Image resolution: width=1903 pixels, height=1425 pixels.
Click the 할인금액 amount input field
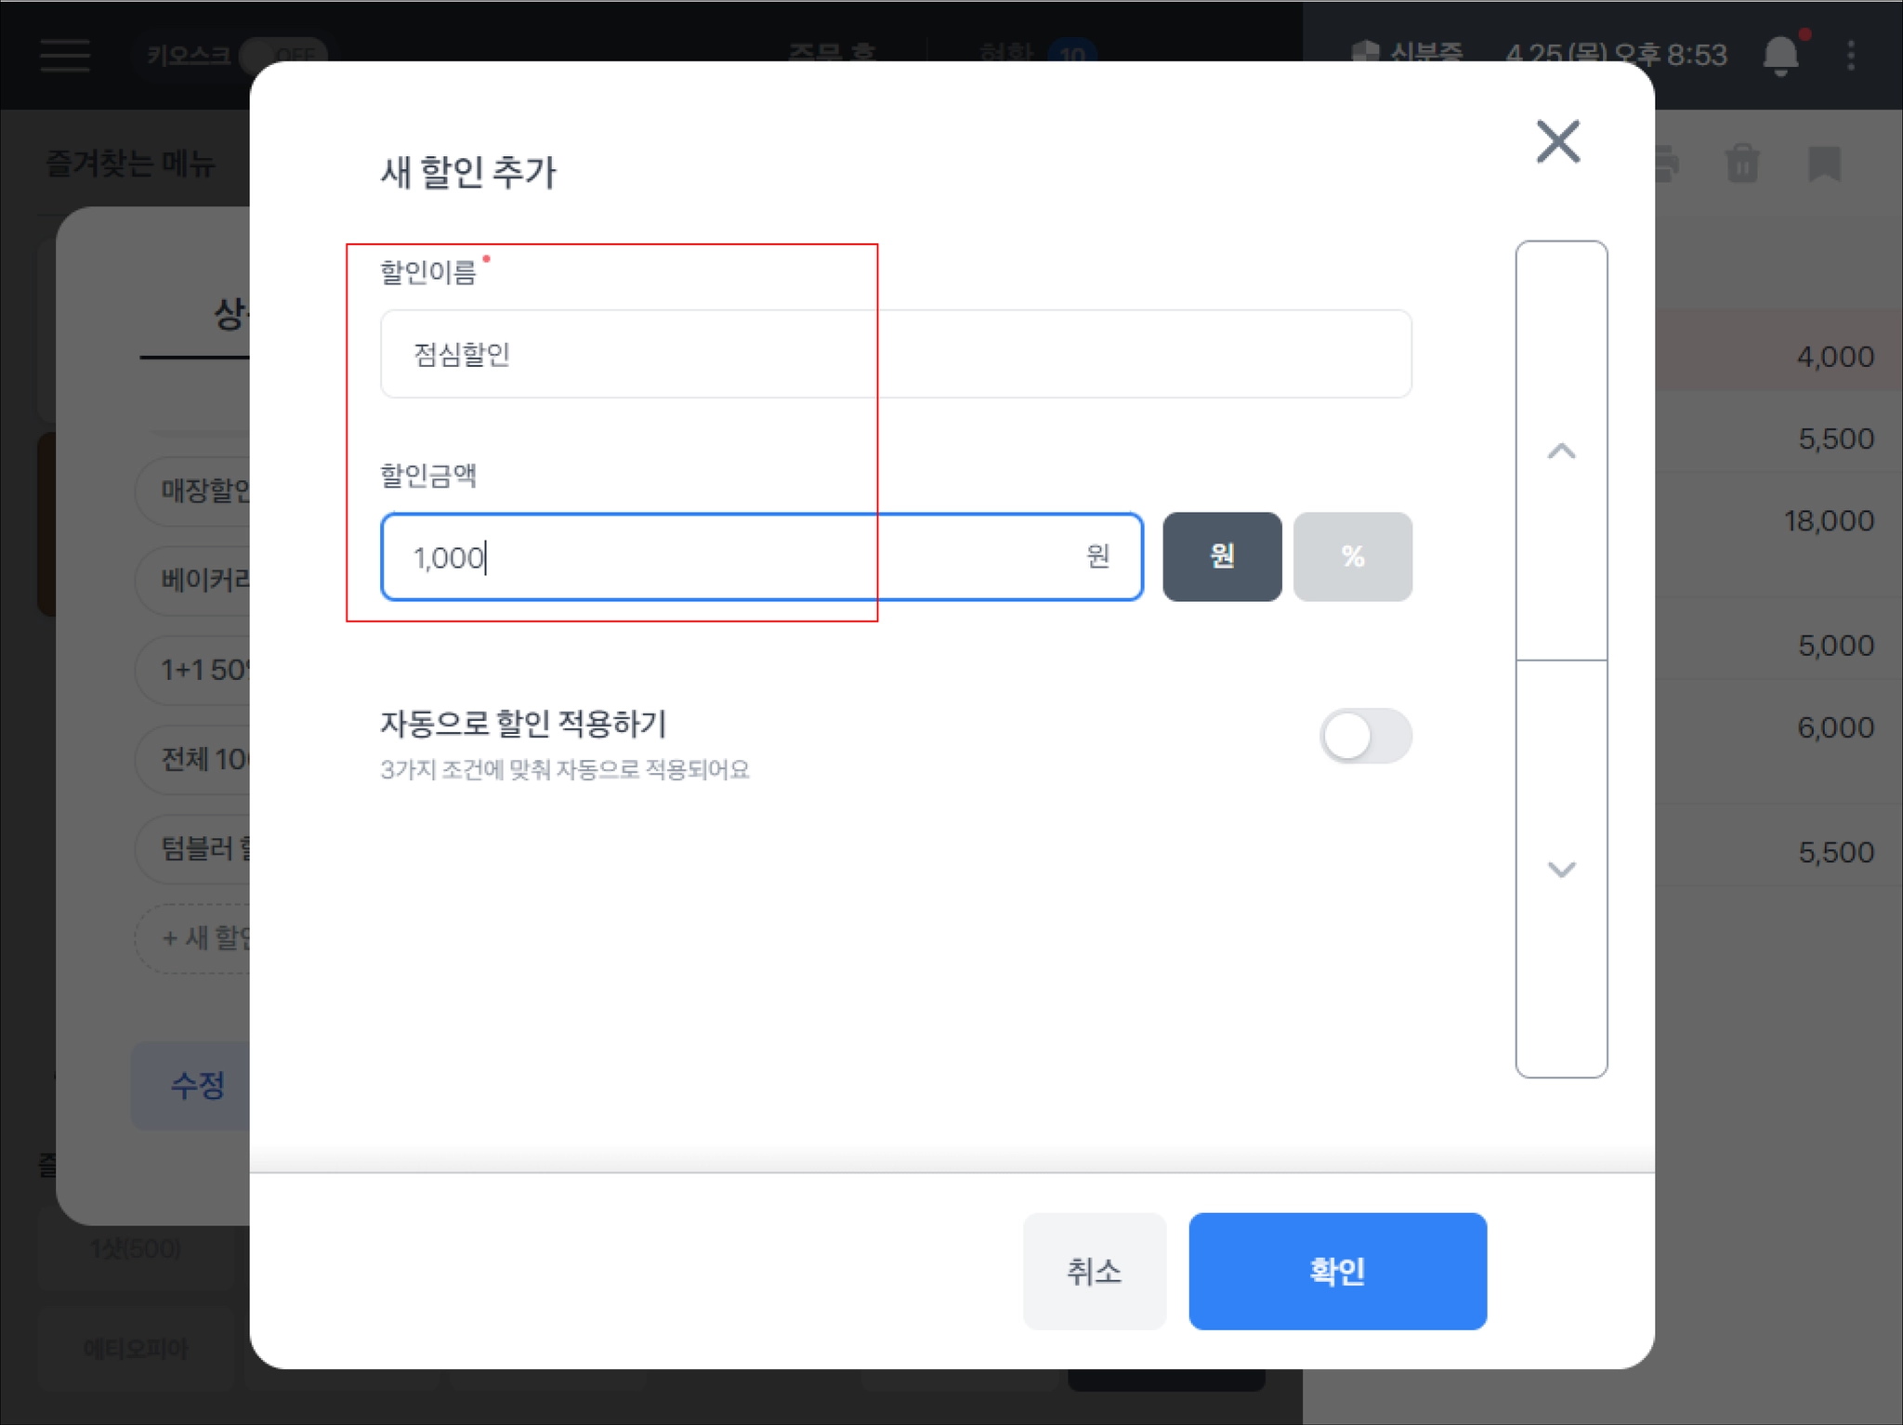click(x=743, y=556)
